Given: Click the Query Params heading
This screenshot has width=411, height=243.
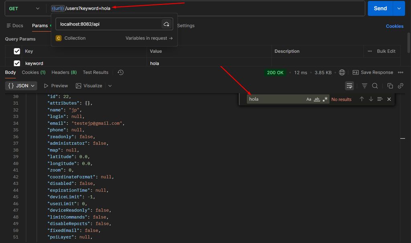Looking at the screenshot, I should click(20, 39).
